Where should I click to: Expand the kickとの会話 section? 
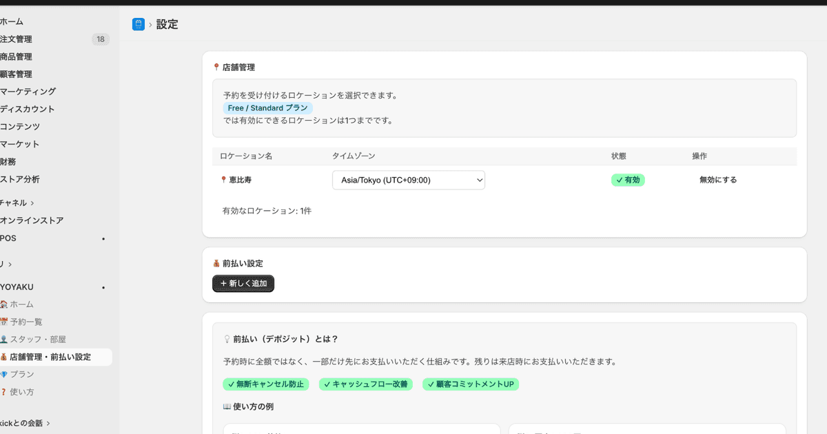point(19,422)
